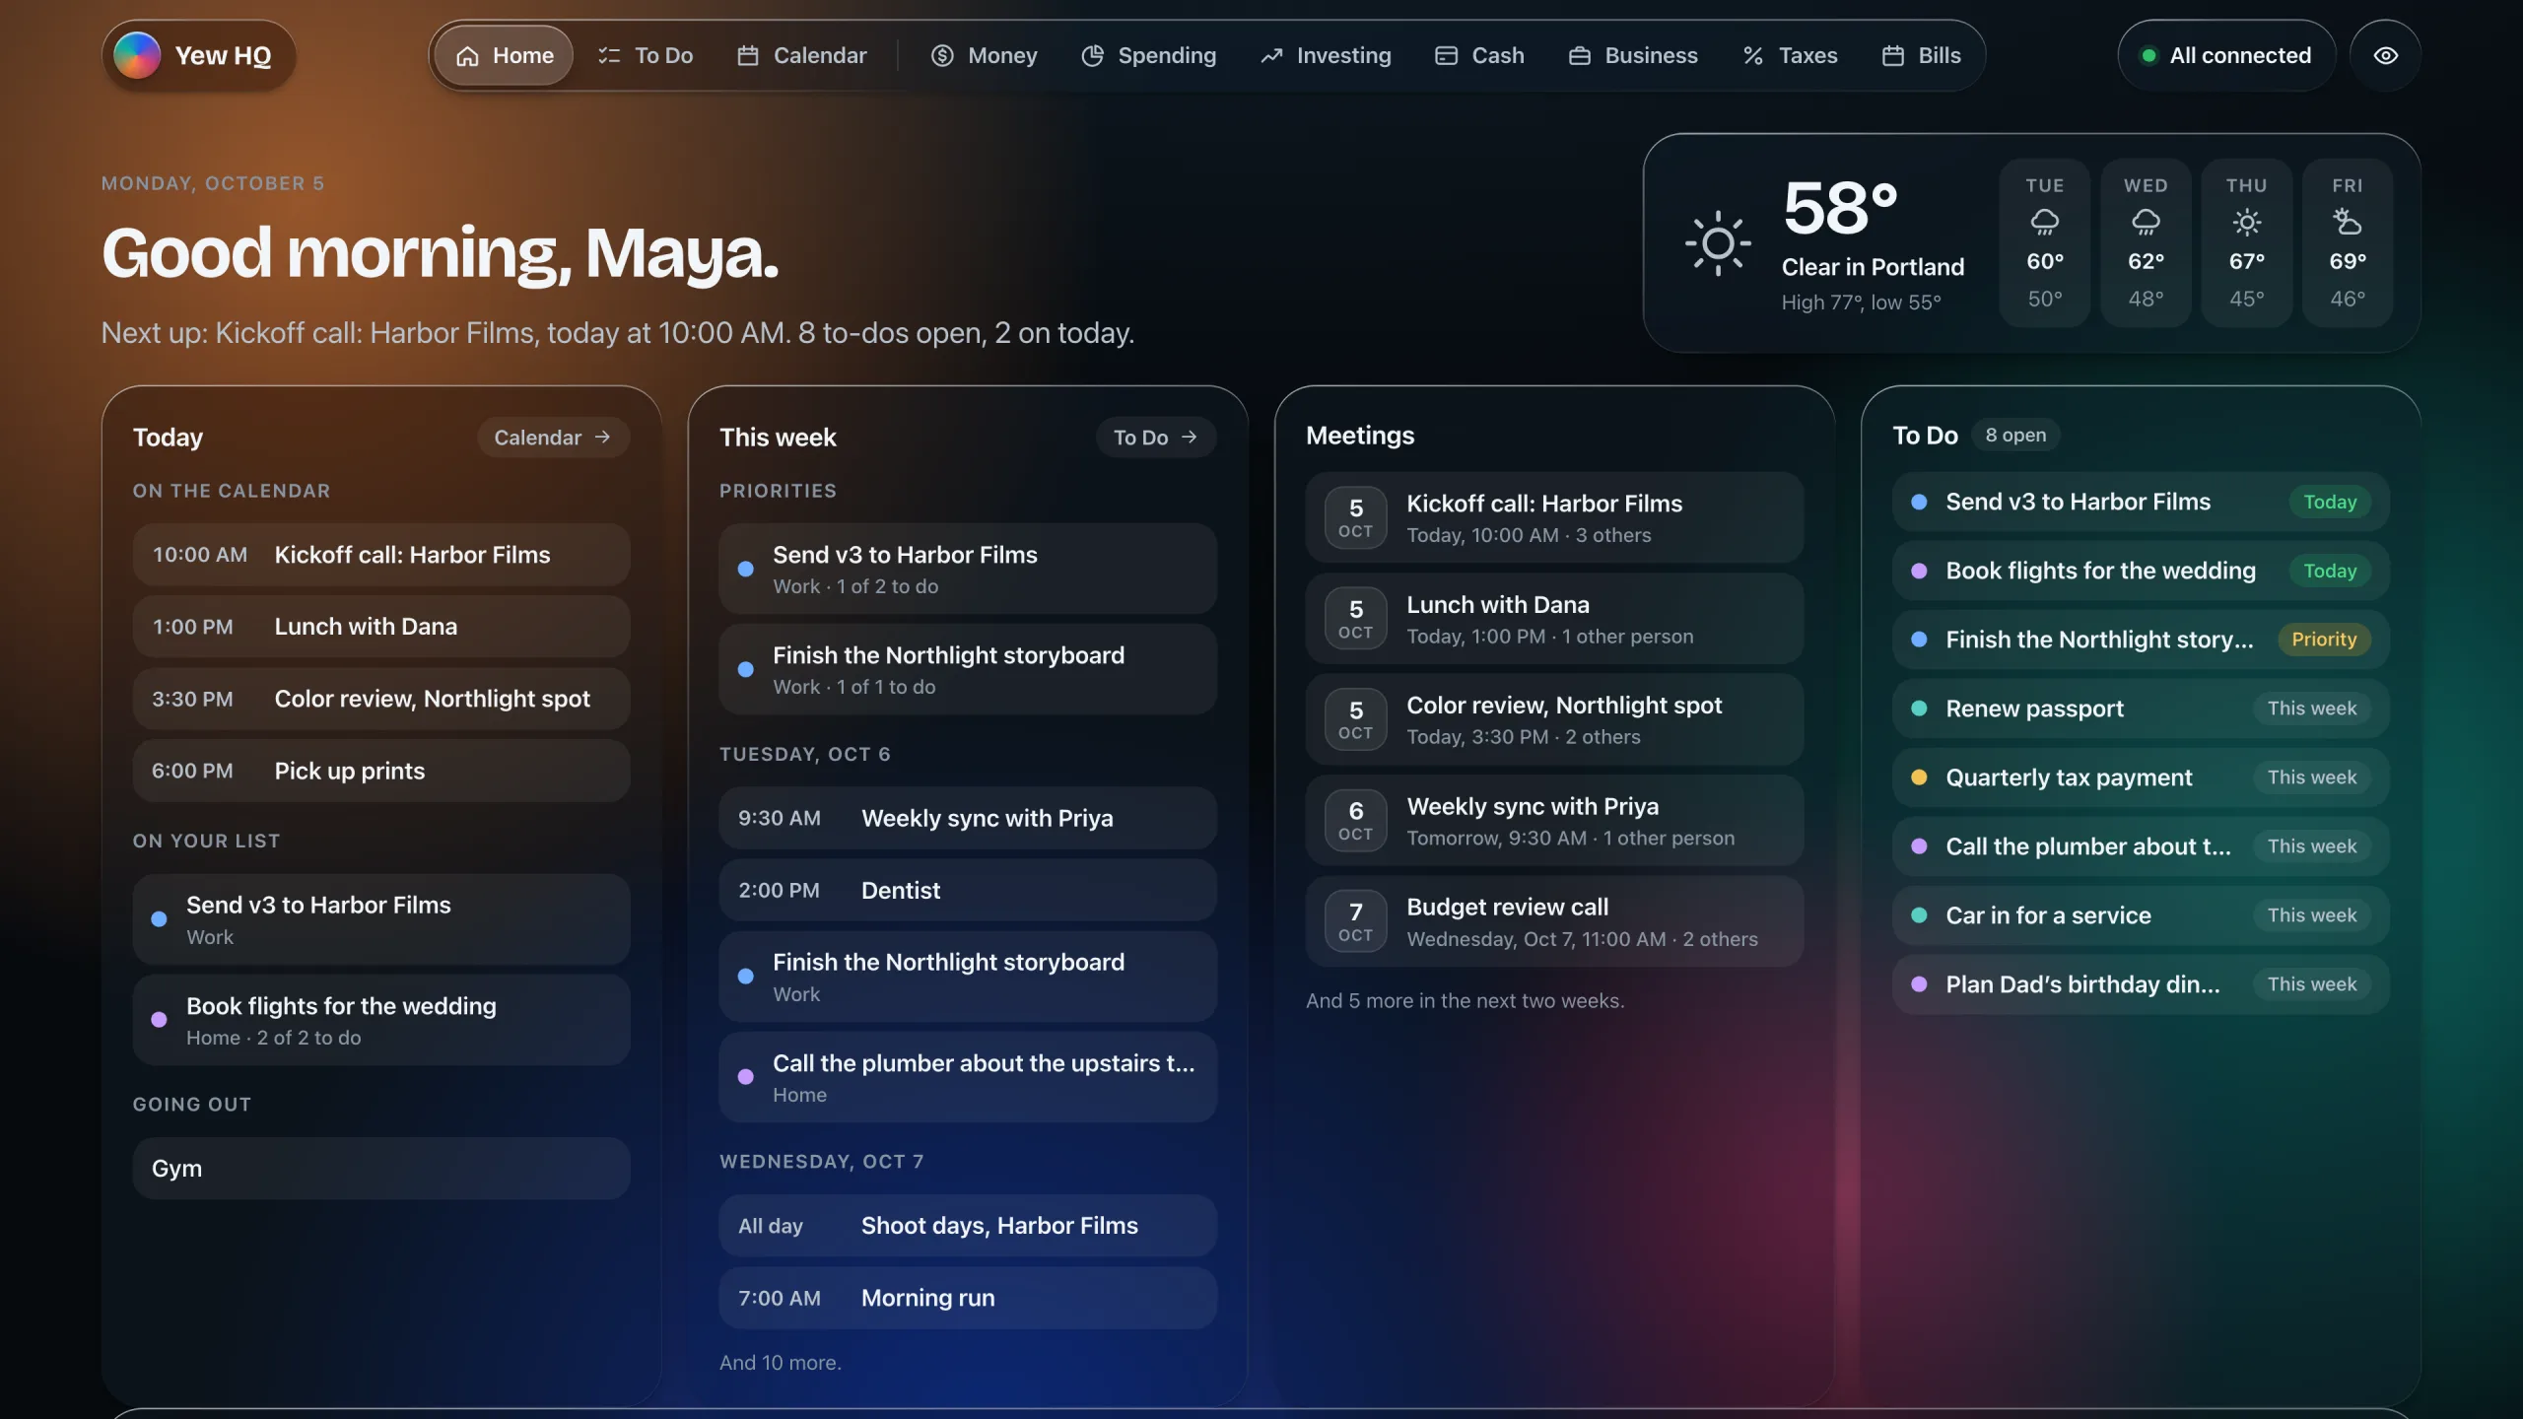2523x1419 pixels.
Task: Click 'And 5 more in the next two weeks.'
Action: (x=1465, y=1001)
